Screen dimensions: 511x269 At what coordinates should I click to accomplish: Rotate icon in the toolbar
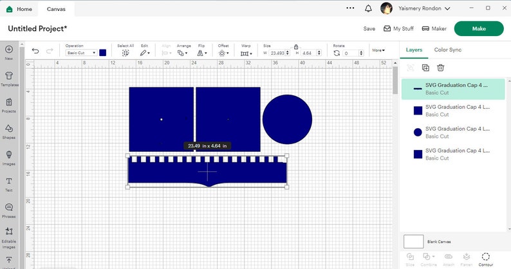[x=337, y=53]
